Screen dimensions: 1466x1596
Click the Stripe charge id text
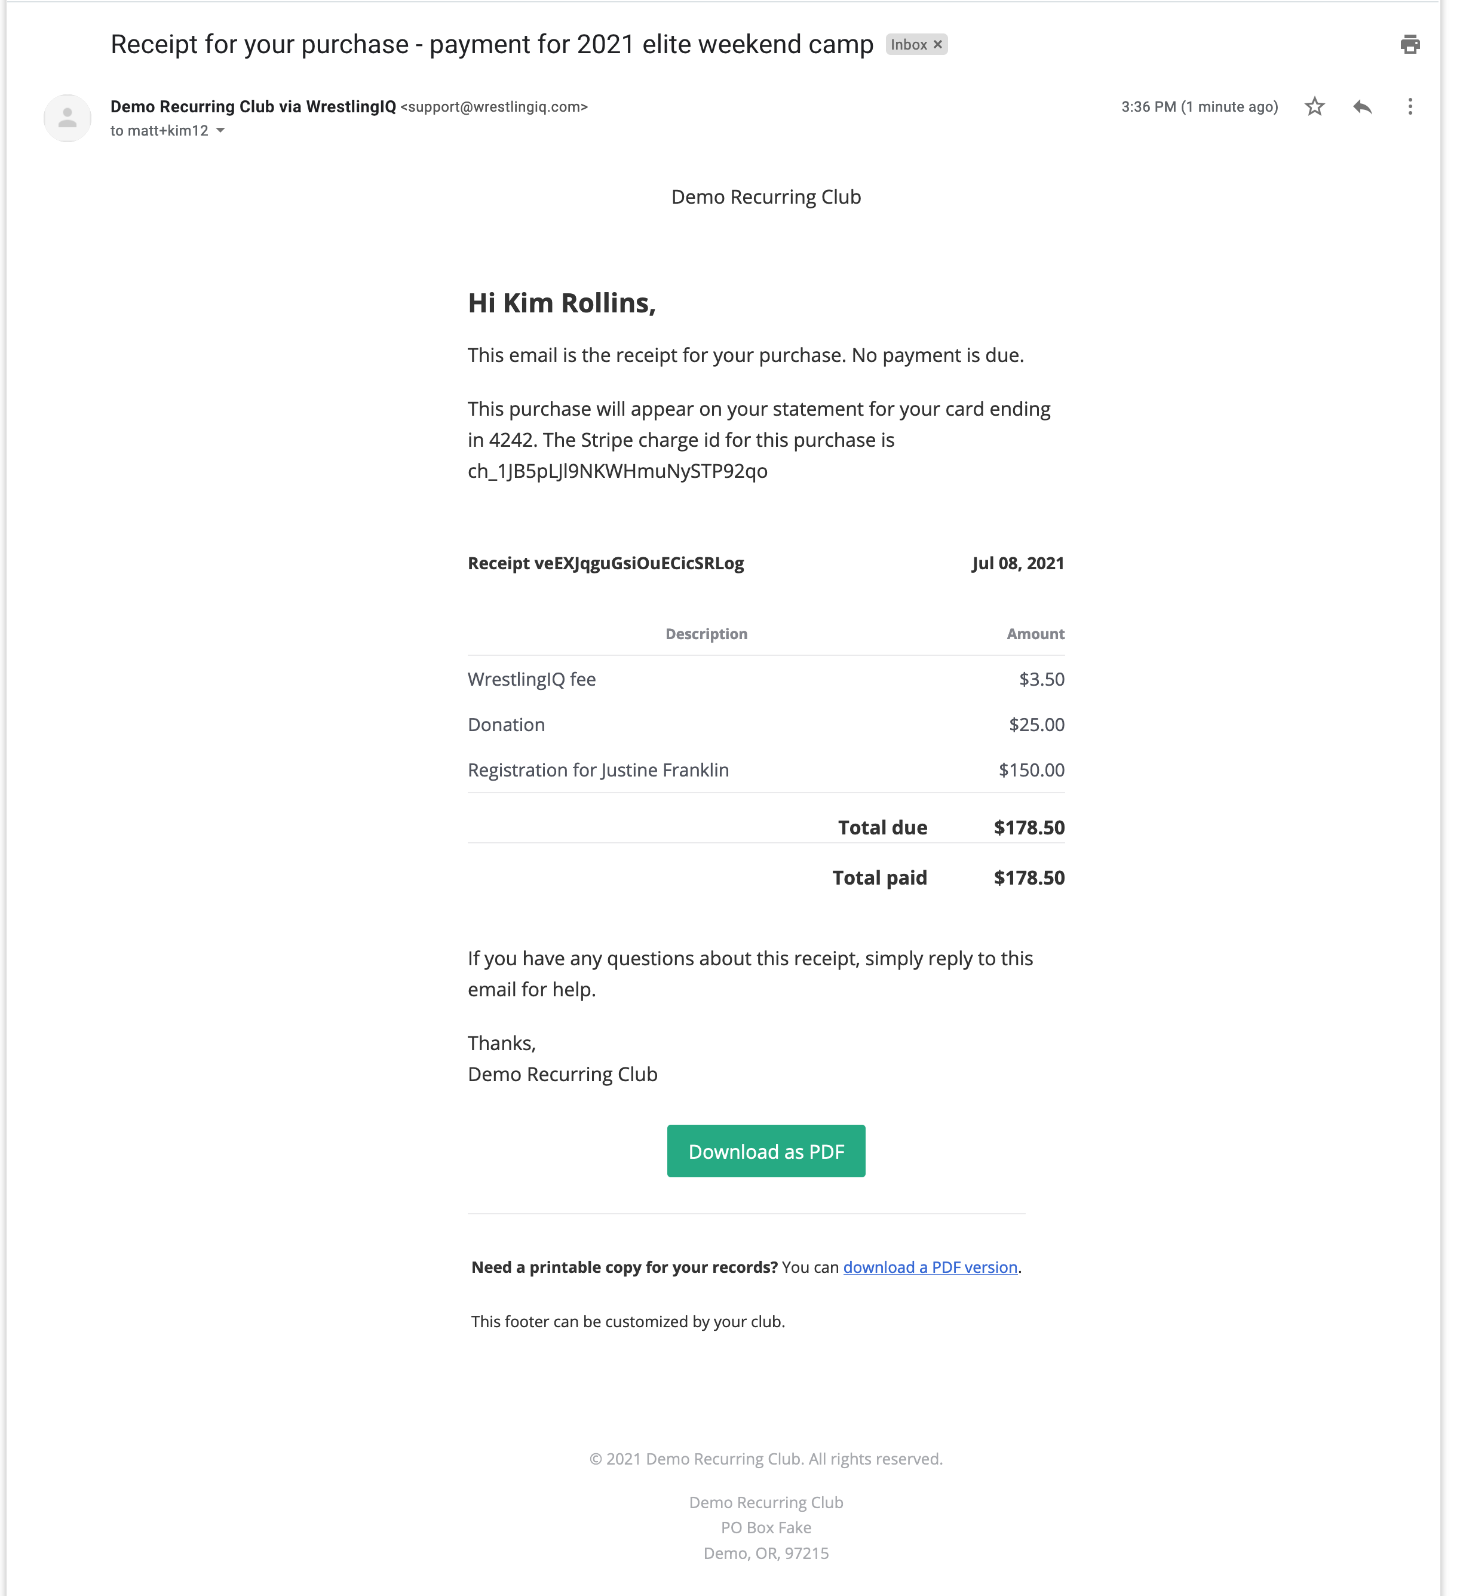617,471
